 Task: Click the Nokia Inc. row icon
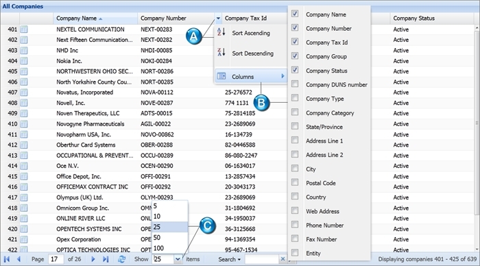[24, 61]
